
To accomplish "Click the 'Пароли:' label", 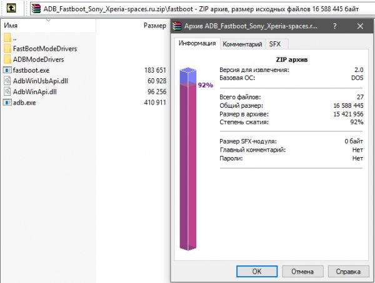I will pyautogui.click(x=231, y=158).
